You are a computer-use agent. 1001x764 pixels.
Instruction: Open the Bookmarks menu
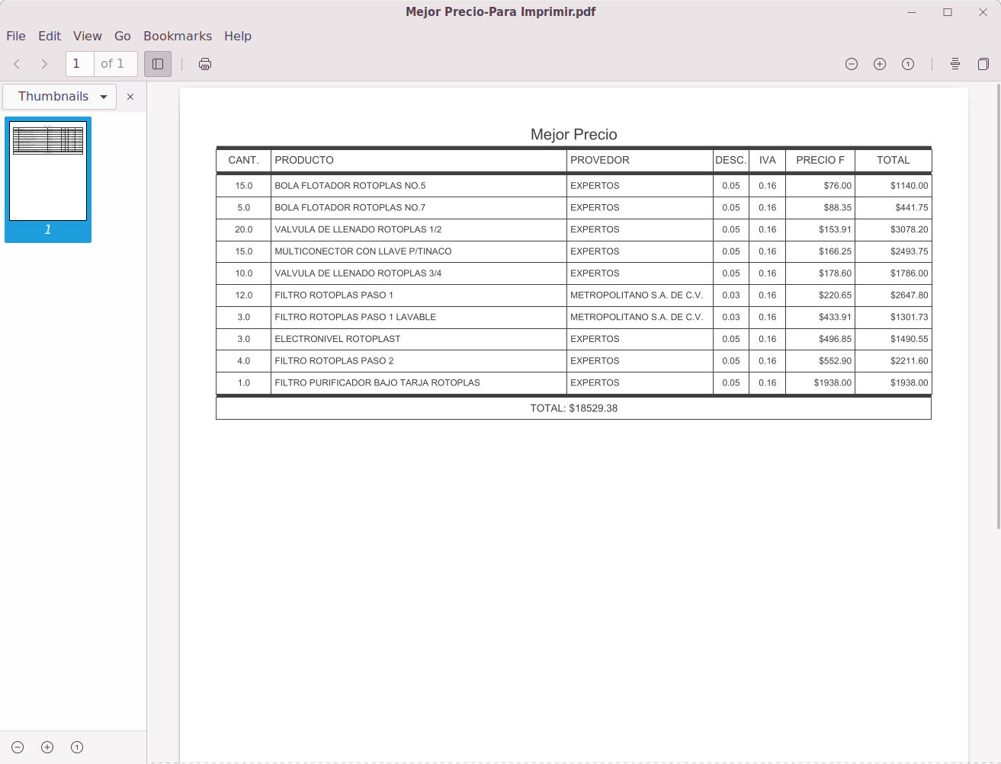178,36
